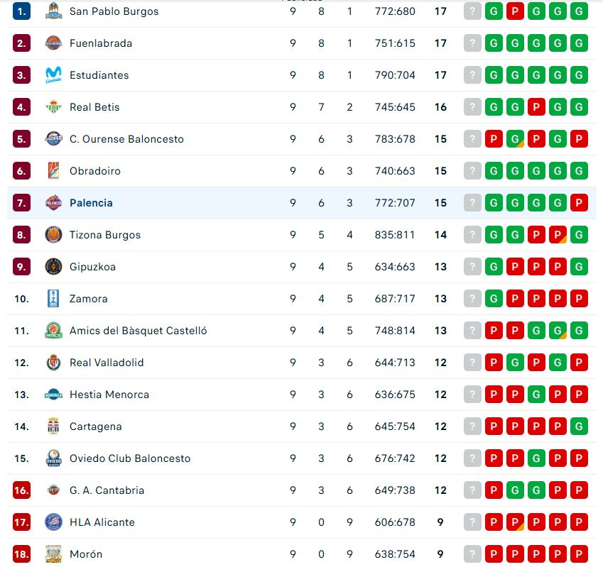This screenshot has width=603, height=567.
Task: Click the upcoming match '?' badge for Gipuzkoa
Action: [472, 267]
